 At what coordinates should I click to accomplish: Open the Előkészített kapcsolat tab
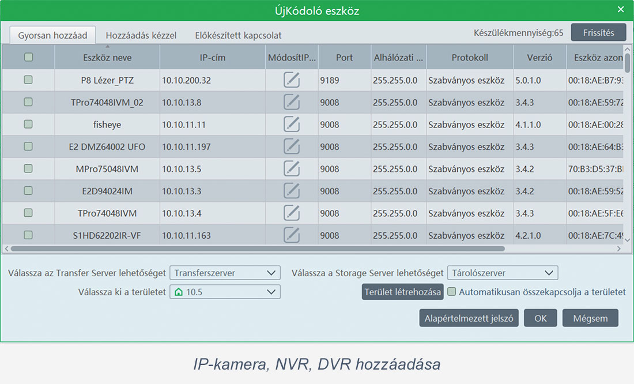(x=238, y=35)
